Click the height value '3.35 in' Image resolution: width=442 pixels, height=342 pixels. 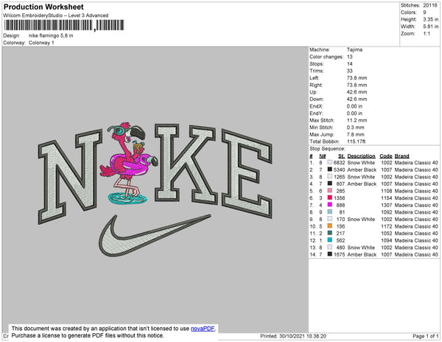pyautogui.click(x=431, y=19)
